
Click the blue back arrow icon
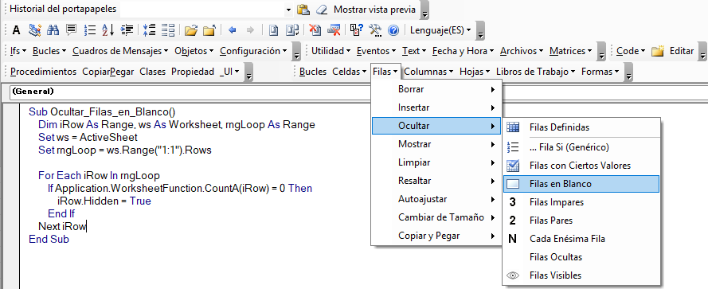coord(233,30)
